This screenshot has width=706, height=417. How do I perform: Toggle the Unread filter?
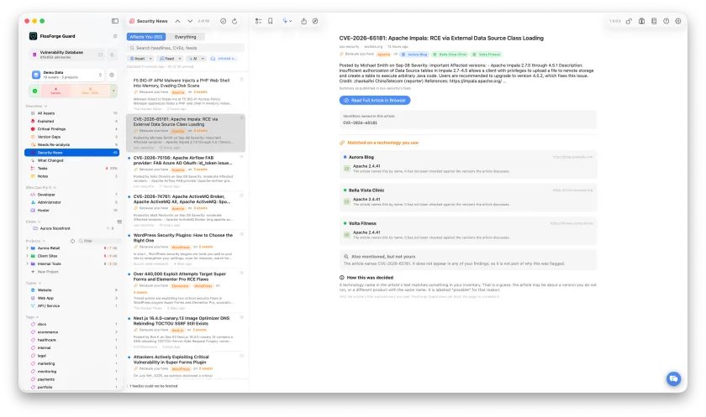(x=224, y=59)
